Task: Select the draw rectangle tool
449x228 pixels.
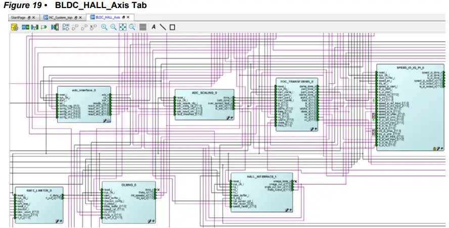Action: point(172,27)
